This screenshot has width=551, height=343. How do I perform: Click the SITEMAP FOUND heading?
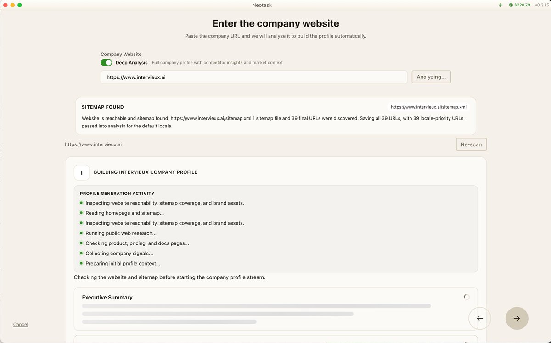103,107
